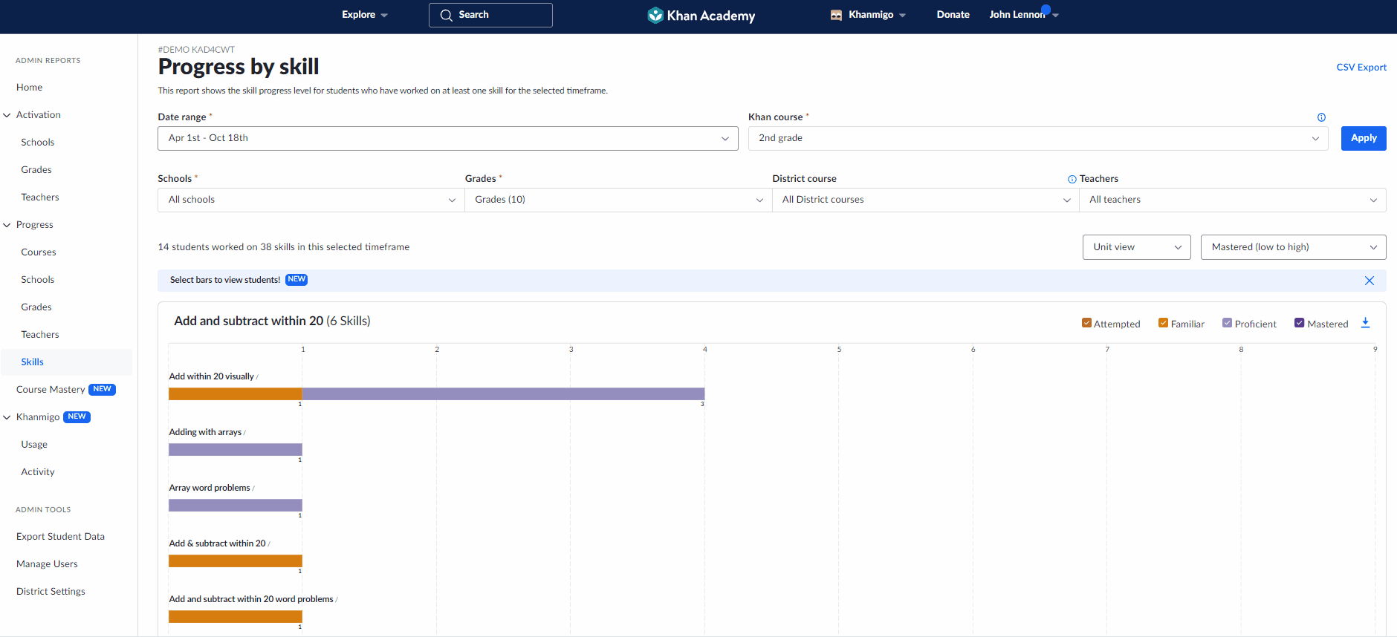
Task: Download the Add and subtract within 20 chart
Action: [x=1365, y=323]
